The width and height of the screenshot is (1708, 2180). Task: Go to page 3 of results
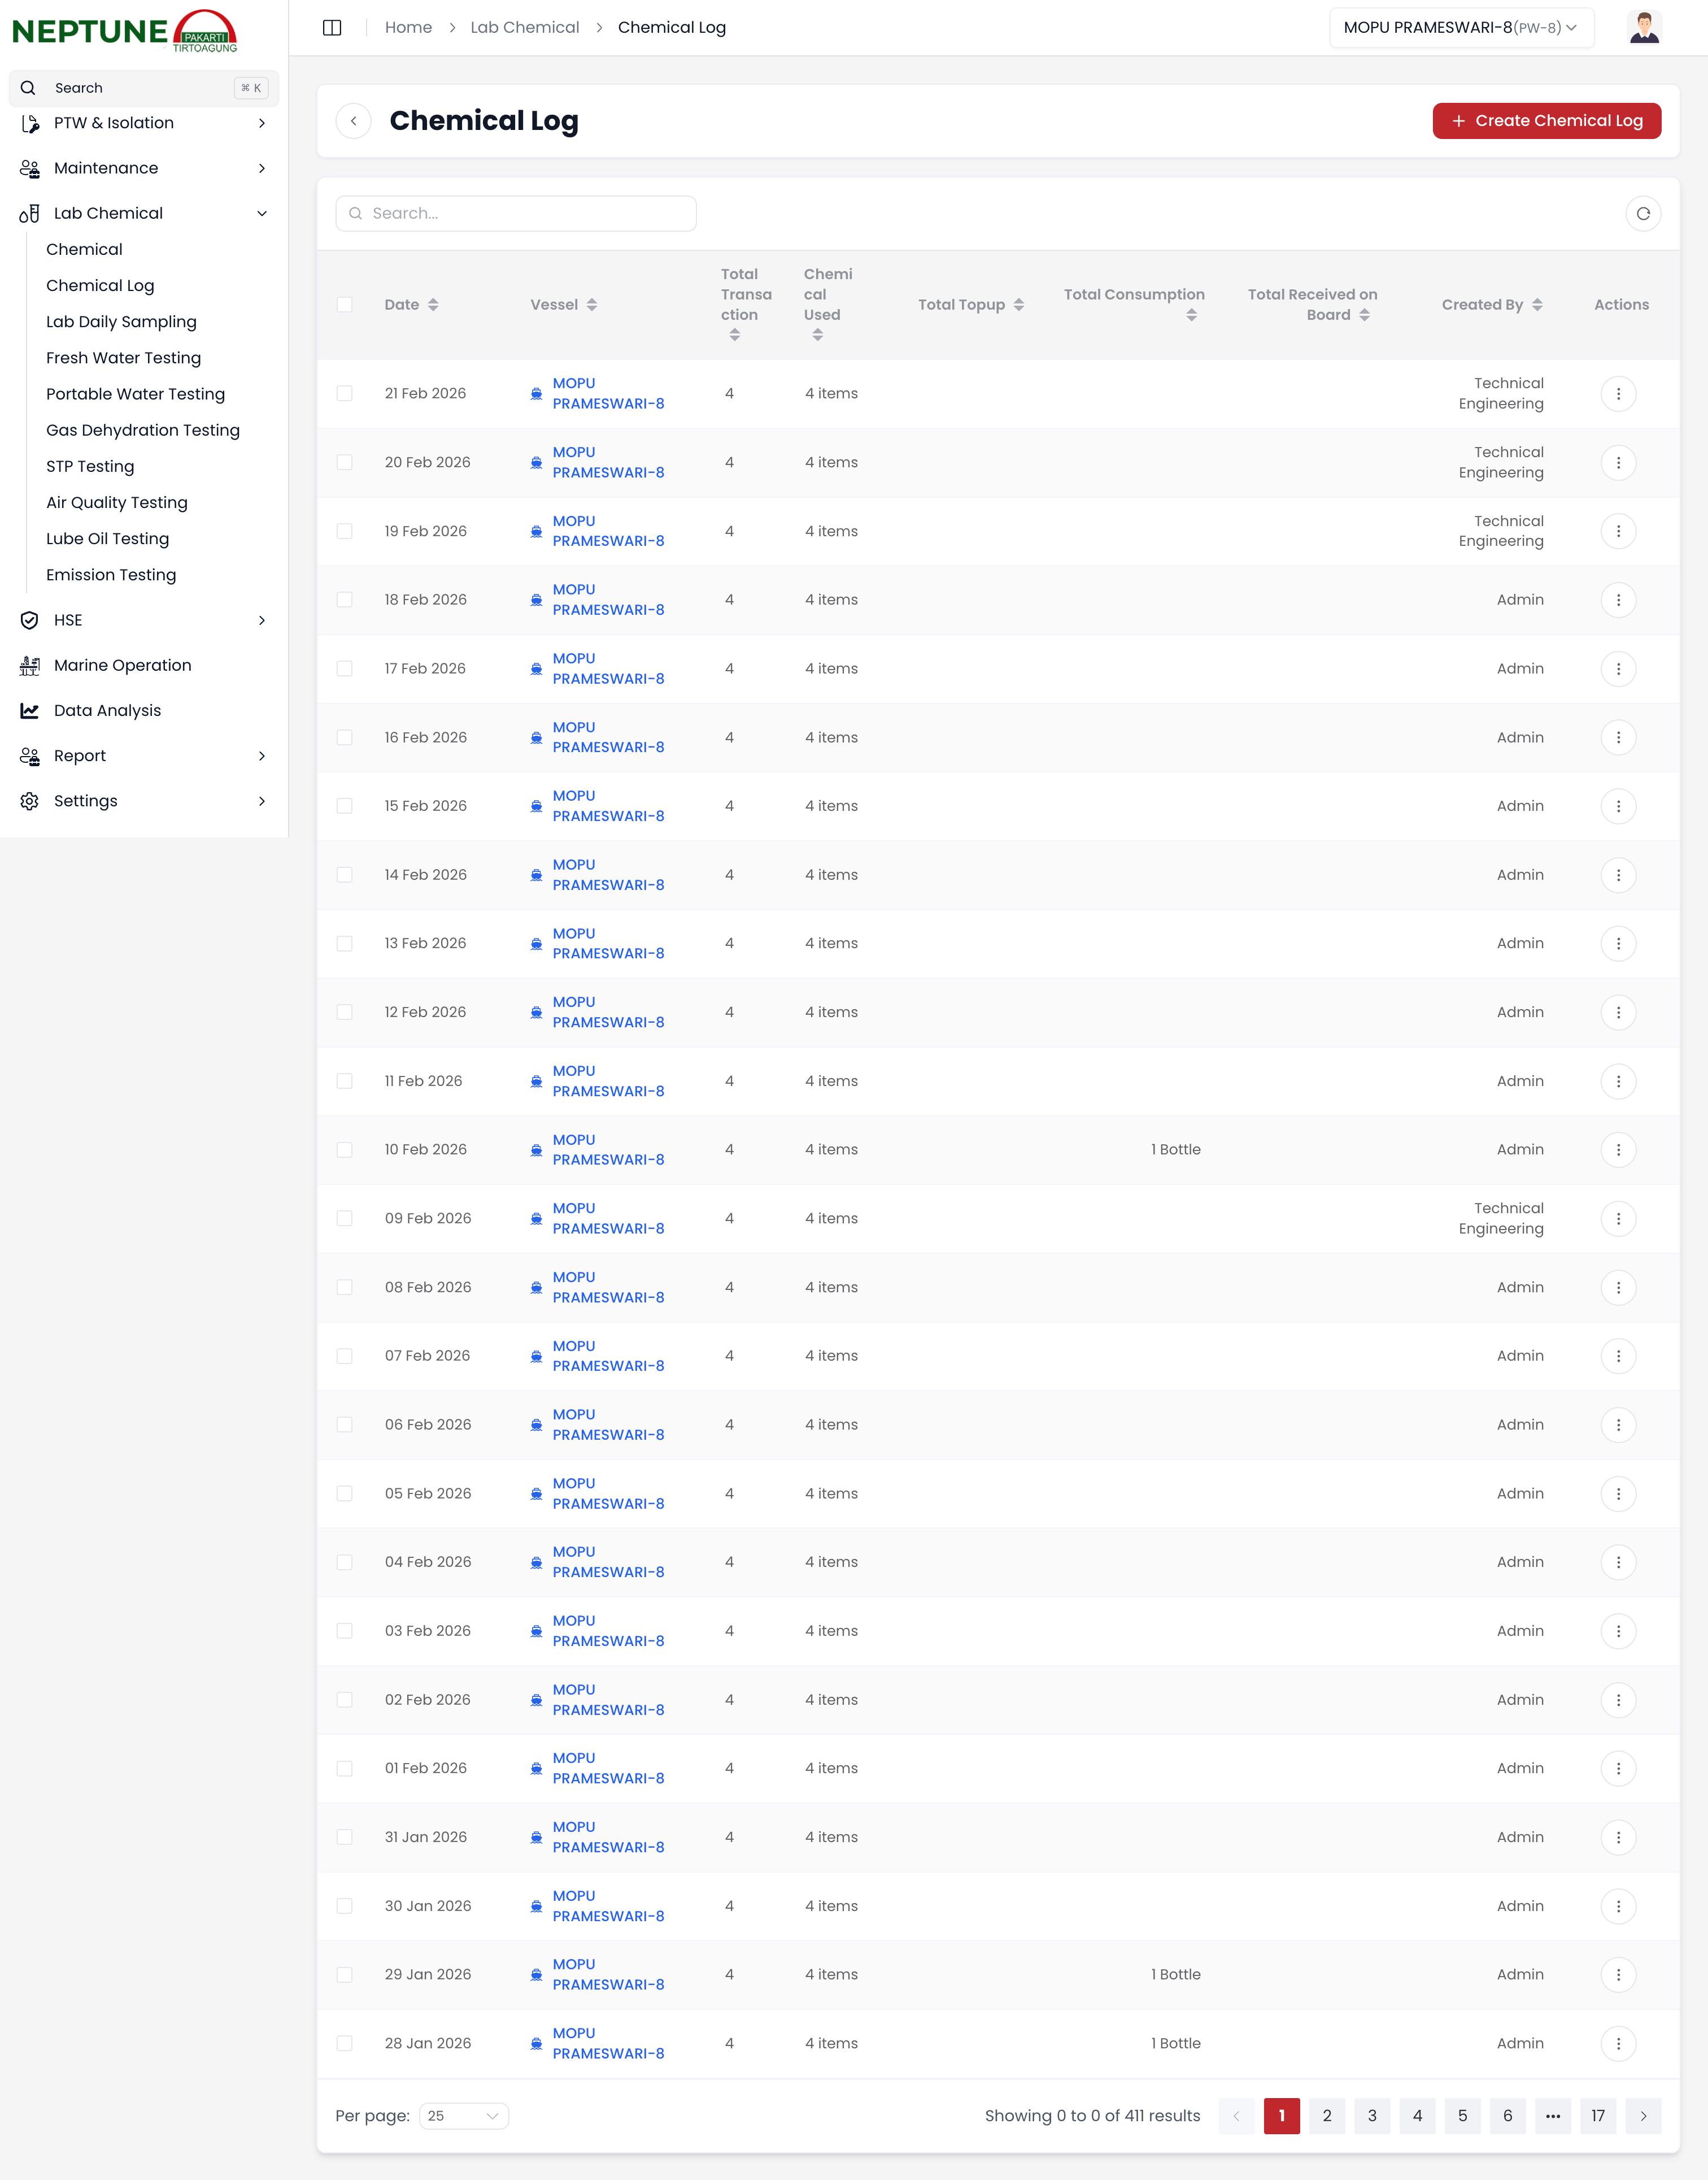(x=1372, y=2115)
